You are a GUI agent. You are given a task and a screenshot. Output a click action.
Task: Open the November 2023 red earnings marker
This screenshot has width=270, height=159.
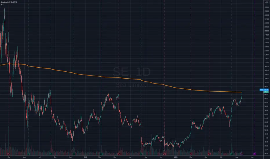(x=165, y=154)
